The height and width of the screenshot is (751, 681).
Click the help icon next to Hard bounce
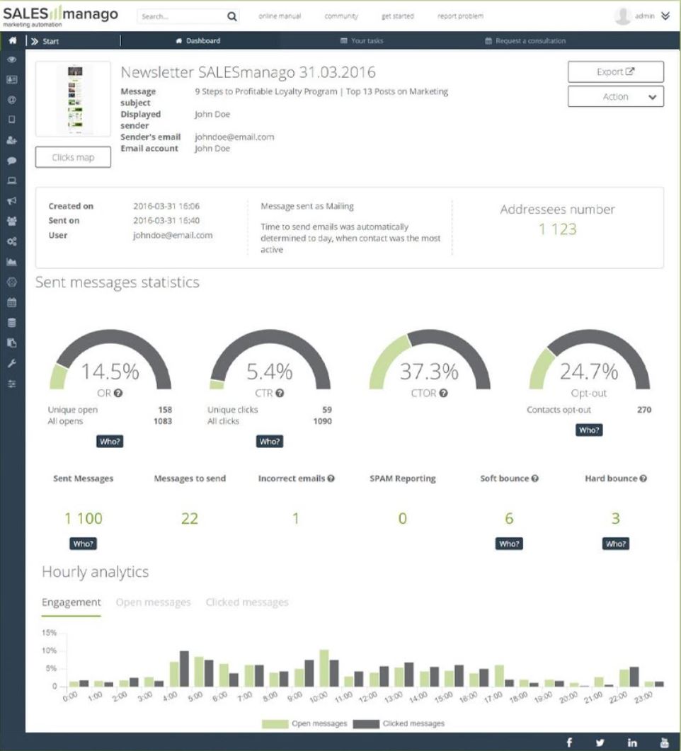[x=643, y=478]
